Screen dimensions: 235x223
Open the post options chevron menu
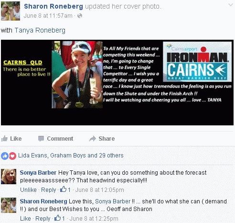231,5
